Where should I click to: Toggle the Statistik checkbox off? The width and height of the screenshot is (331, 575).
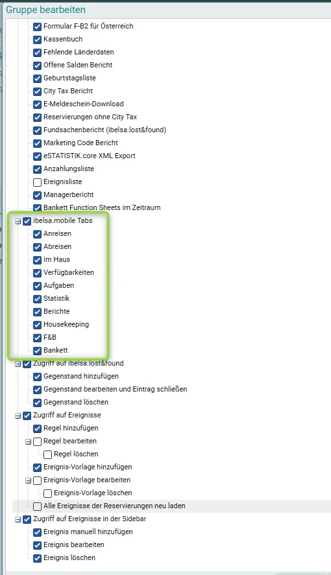pos(37,299)
